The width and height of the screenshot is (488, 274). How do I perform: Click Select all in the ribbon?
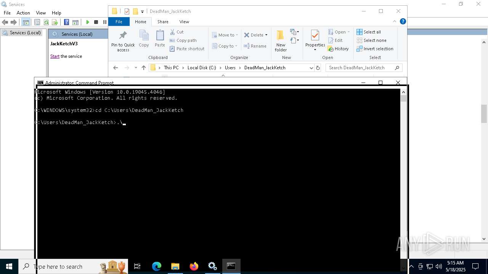[369, 32]
